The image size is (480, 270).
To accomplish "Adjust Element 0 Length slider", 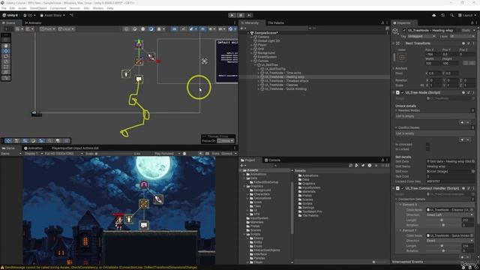I will [442, 220].
